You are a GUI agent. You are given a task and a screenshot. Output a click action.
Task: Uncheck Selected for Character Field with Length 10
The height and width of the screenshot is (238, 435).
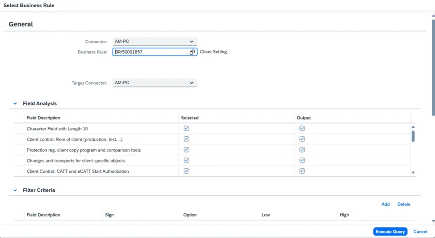(186, 128)
